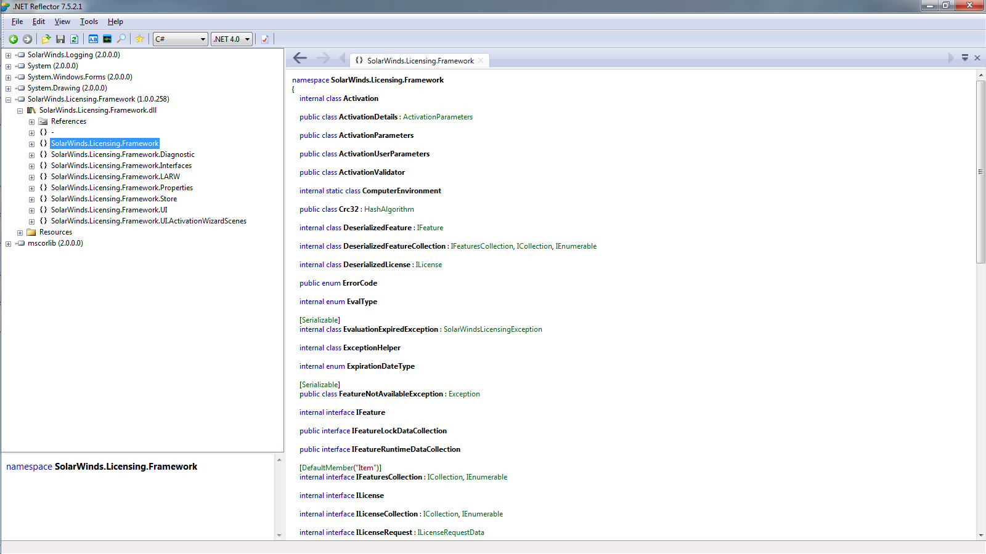
Task: Expand the System (2.0.0.0) assembly node
Action: (8, 66)
